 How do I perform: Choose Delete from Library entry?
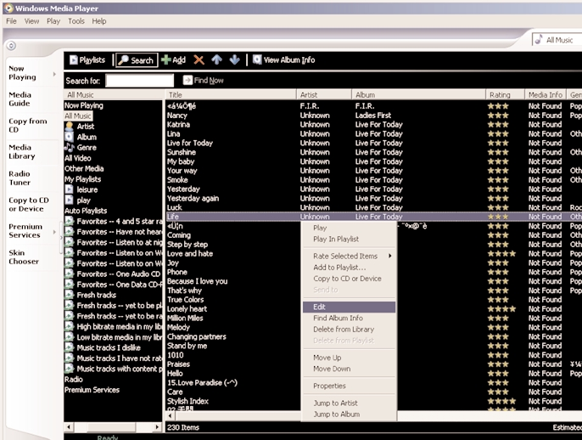click(349, 330)
